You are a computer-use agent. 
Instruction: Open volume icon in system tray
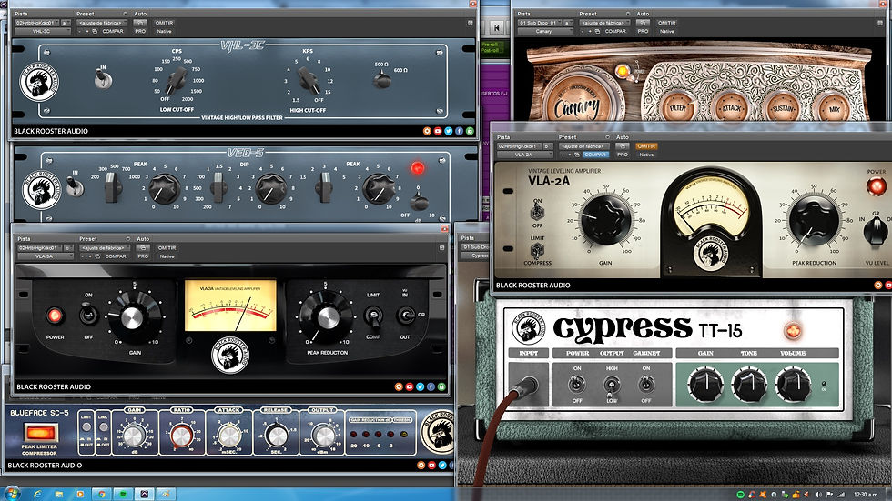click(x=818, y=495)
